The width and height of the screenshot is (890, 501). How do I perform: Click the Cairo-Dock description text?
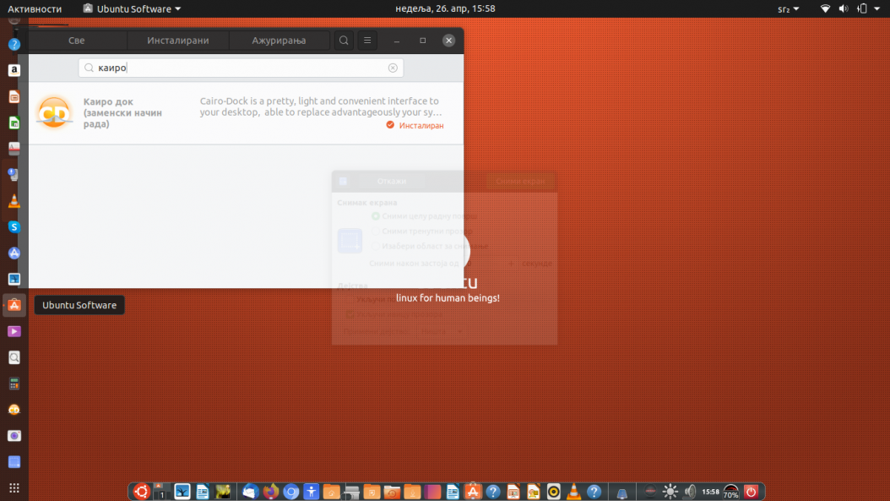[x=321, y=106]
